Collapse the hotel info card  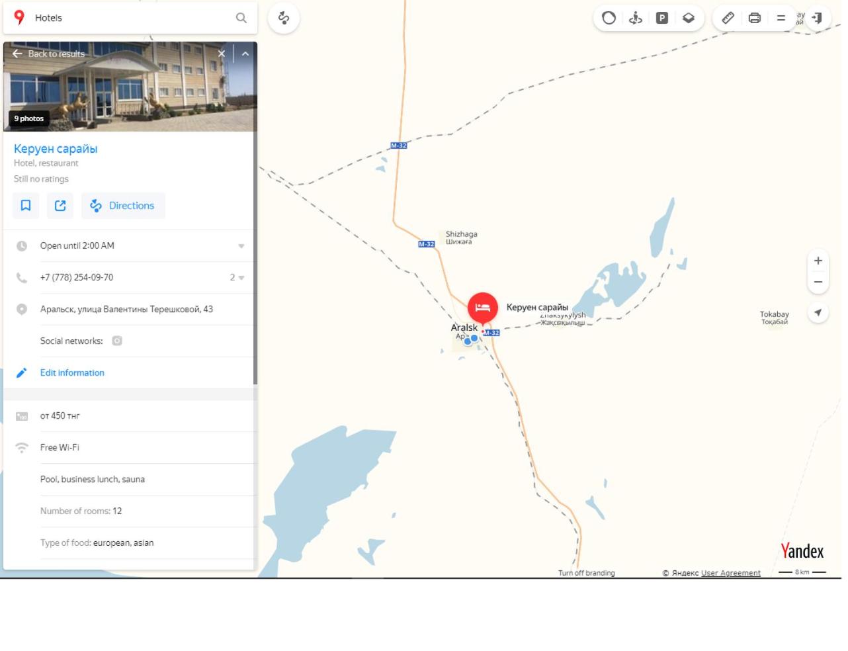coord(245,54)
